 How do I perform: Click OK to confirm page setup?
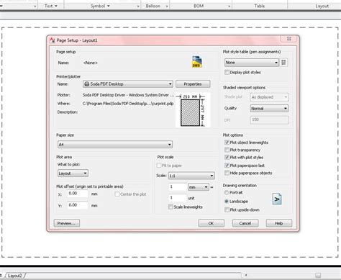pos(212,223)
